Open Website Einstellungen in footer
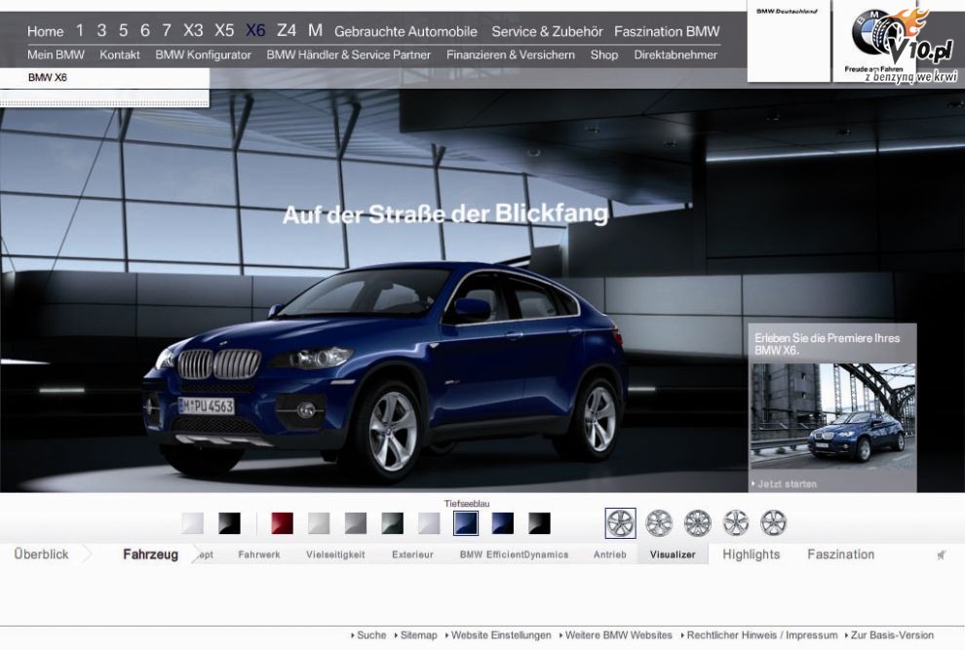This screenshot has width=965, height=650. 498,635
